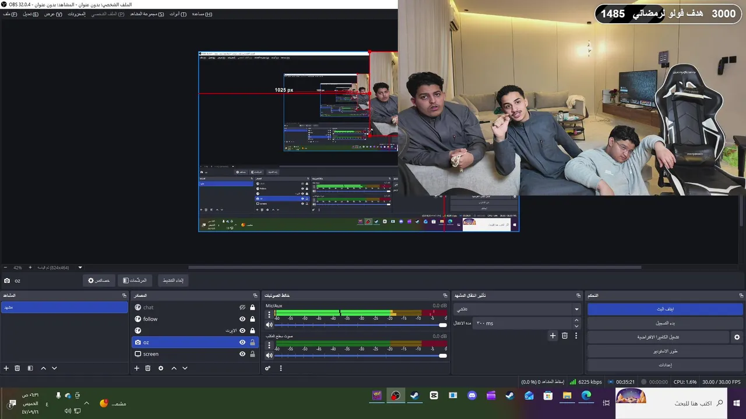Screen dimensions: 746x419
Task: Open Mic/Aux channel options dots
Action: [269, 315]
